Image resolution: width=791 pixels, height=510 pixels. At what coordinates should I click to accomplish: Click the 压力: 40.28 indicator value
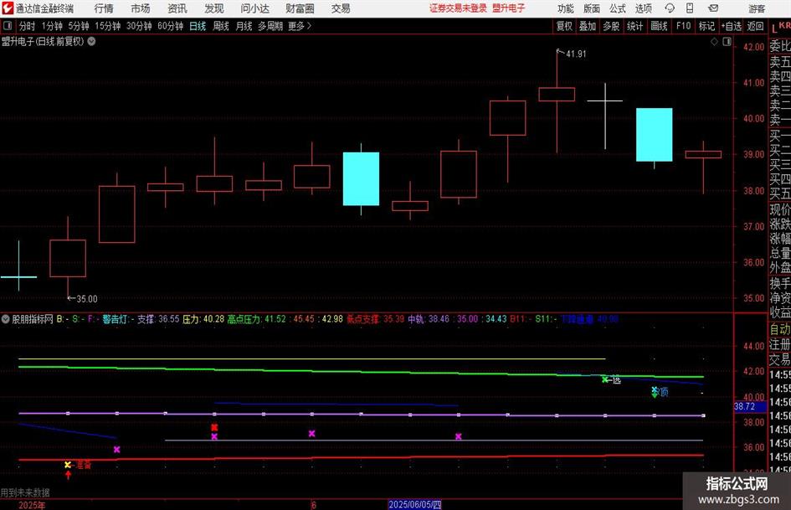[x=203, y=319]
